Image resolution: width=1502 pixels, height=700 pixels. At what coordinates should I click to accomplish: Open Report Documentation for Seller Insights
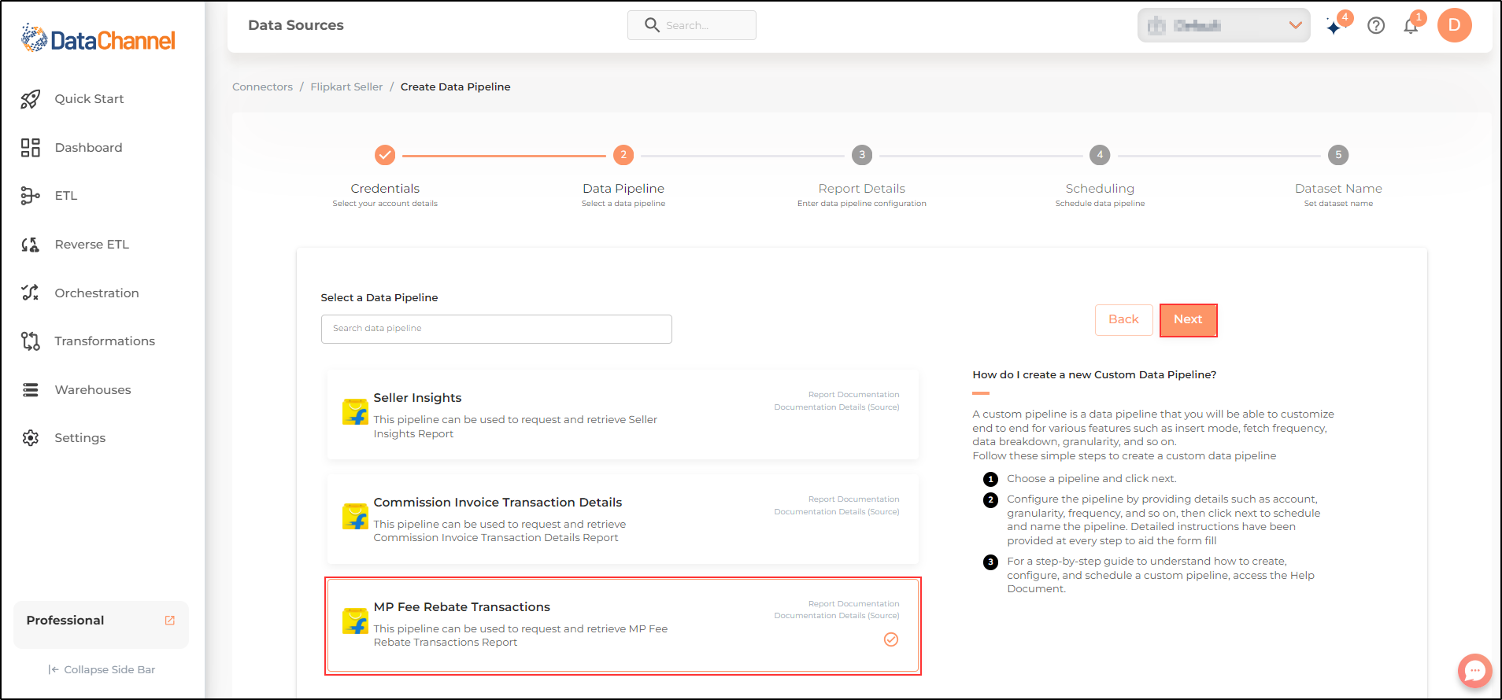click(x=853, y=395)
